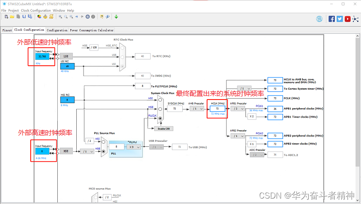The height and width of the screenshot is (204, 361).
Task: Open the YouTube icon
Action: click(x=347, y=19)
